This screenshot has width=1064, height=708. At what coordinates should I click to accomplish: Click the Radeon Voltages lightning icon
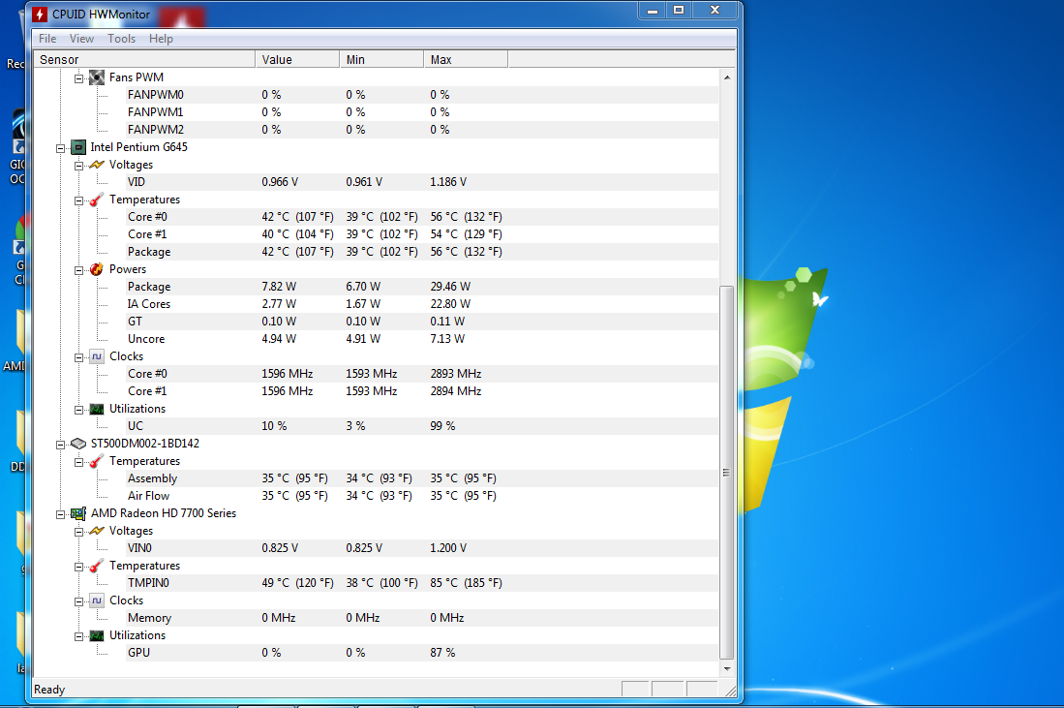point(97,531)
